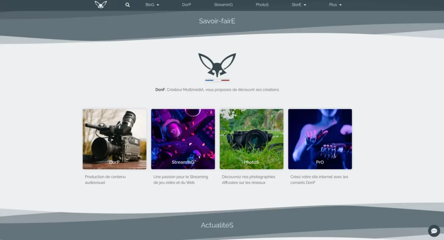
Task: Click 'Production de contenu audiovisuel' text
Action: (x=105, y=180)
